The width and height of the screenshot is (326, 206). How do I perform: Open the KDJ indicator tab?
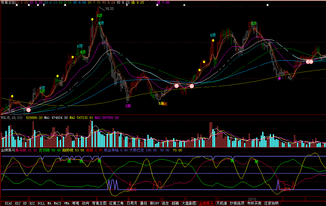tap(18, 204)
